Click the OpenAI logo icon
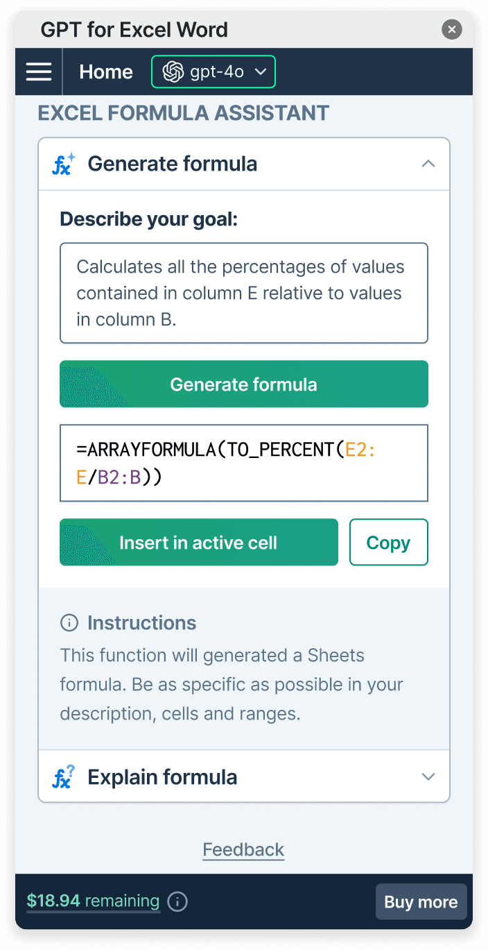The image size is (488, 950). [x=173, y=71]
